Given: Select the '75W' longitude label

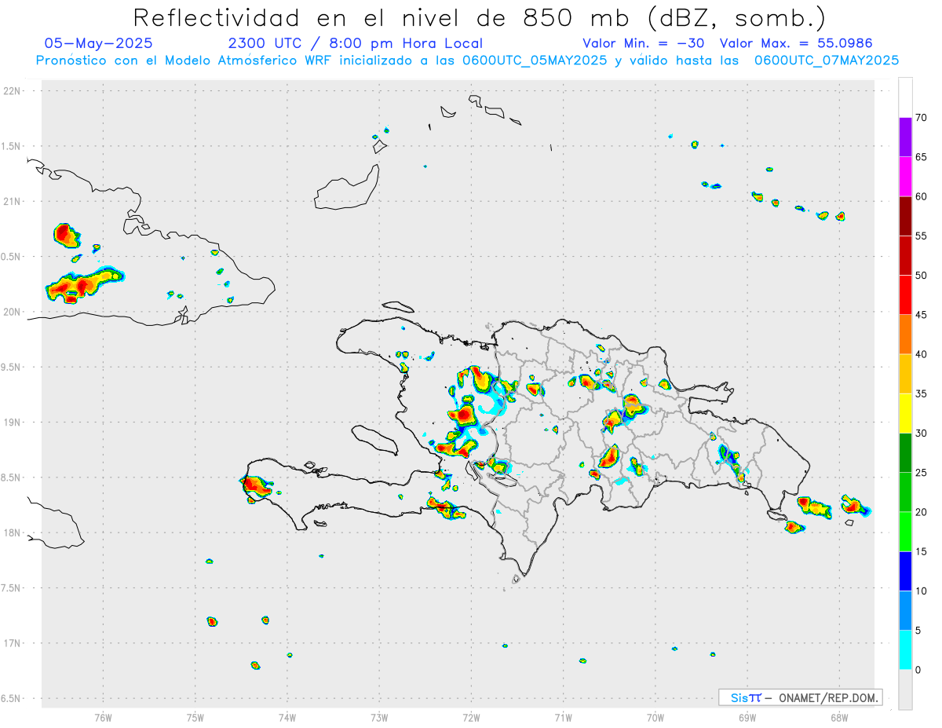Looking at the screenshot, I should point(195,716).
